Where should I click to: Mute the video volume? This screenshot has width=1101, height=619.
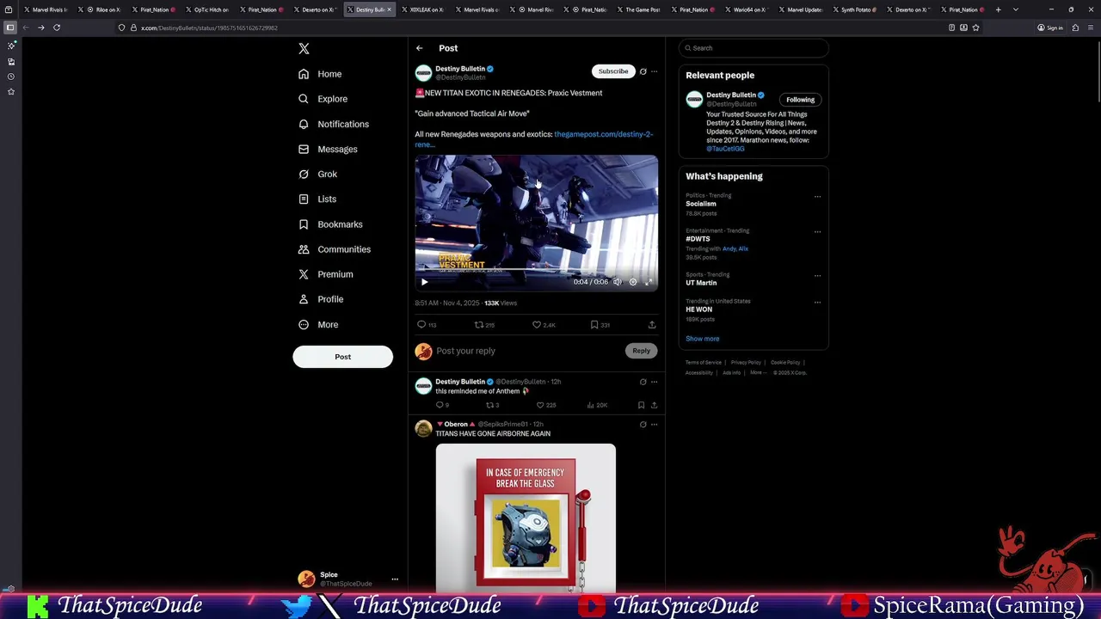click(617, 282)
